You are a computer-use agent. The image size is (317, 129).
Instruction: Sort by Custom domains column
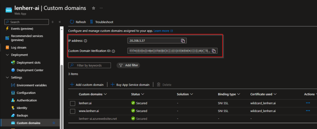coord(93,94)
